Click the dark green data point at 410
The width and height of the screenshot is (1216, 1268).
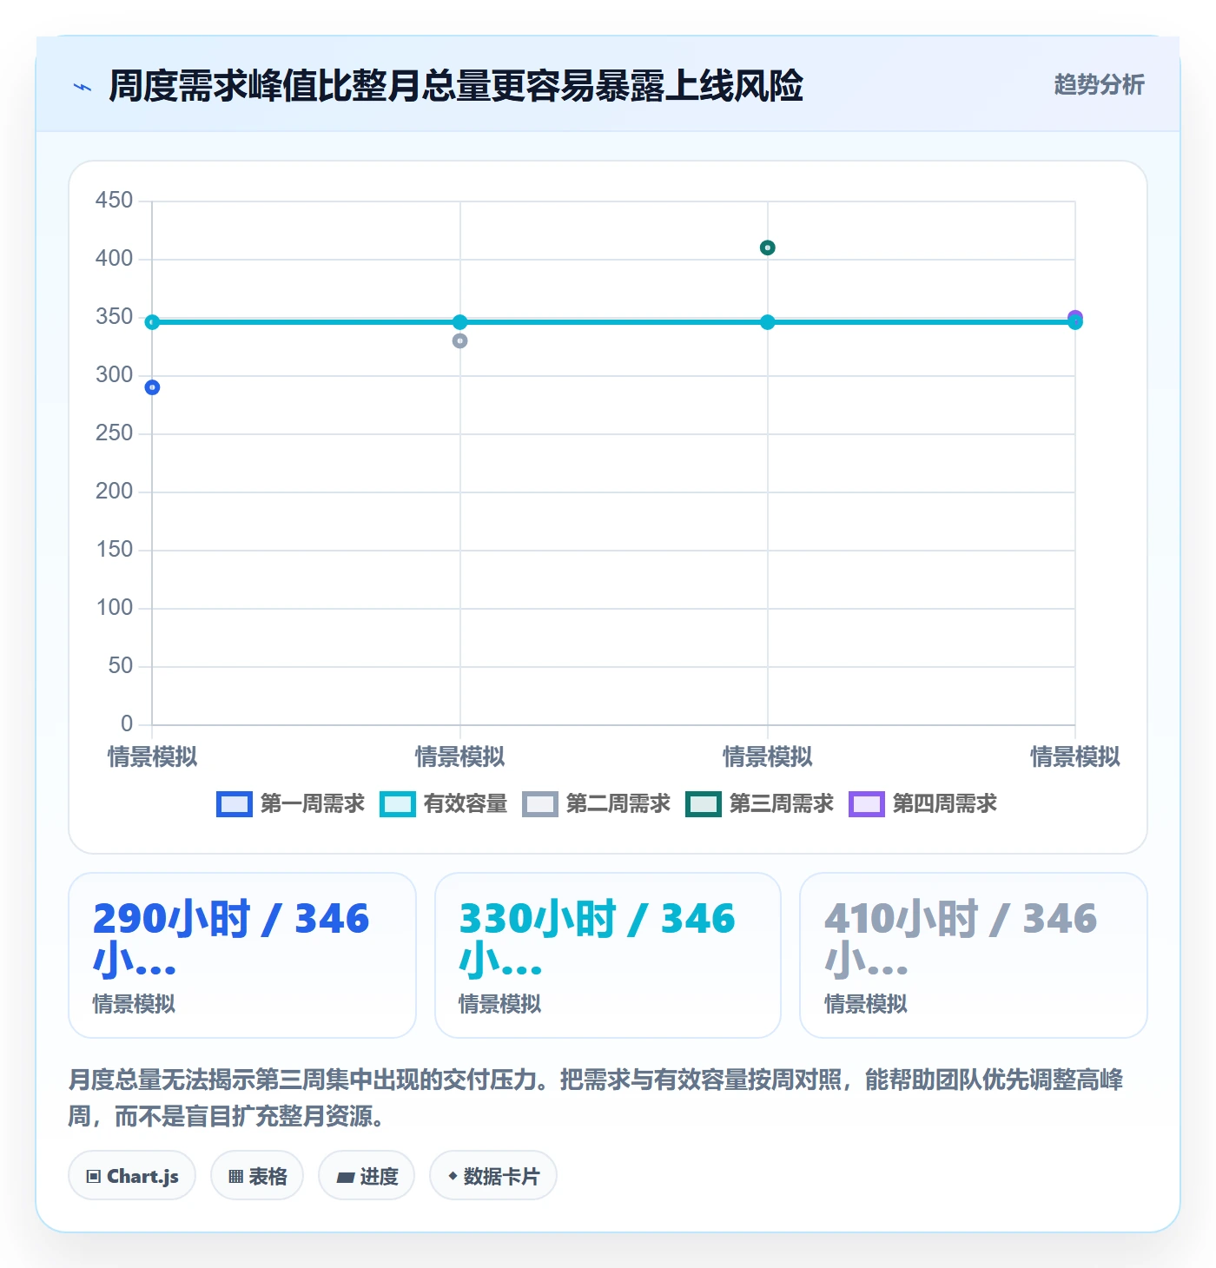(x=768, y=248)
